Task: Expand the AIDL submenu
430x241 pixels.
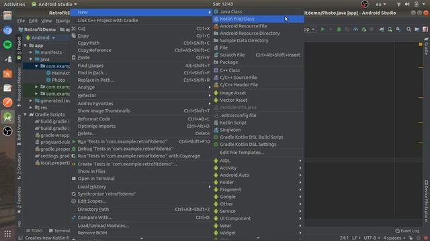Action: [x=258, y=161]
